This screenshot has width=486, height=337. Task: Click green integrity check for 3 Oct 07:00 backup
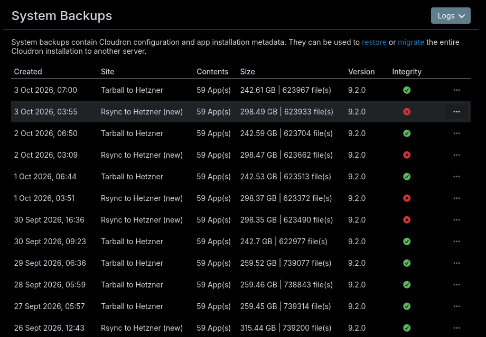(407, 90)
